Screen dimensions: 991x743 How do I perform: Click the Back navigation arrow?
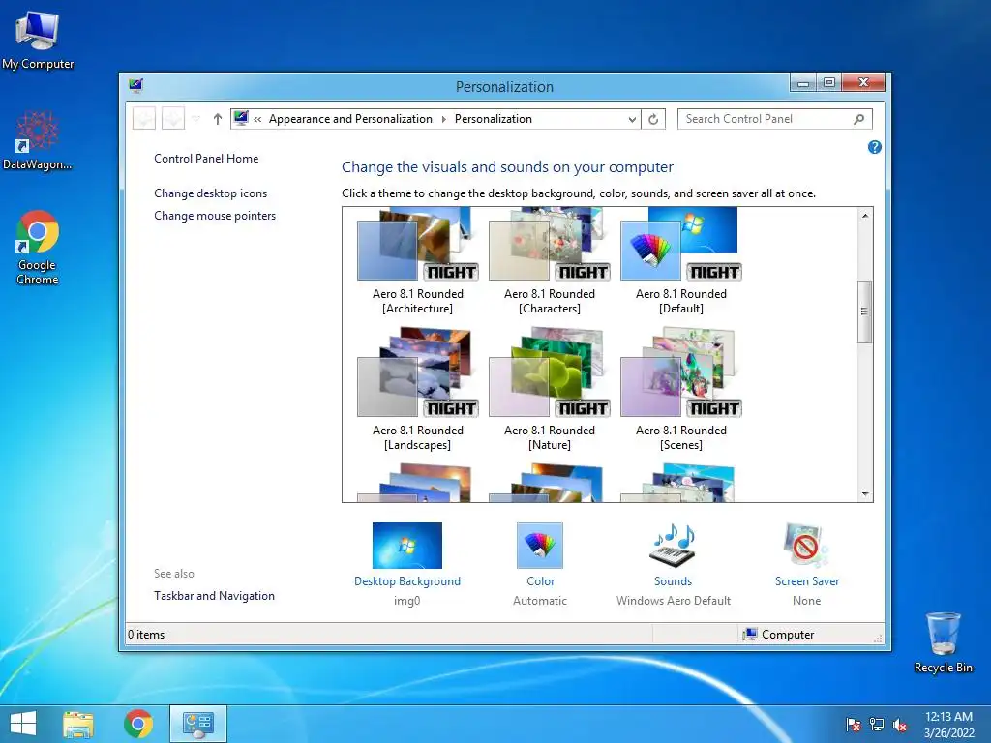coord(144,119)
